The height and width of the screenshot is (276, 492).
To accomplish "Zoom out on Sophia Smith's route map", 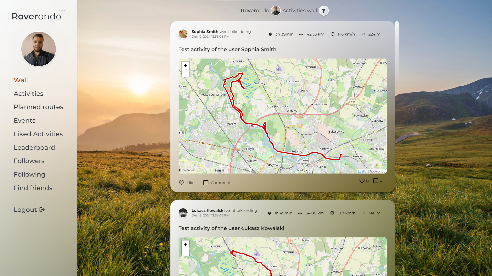I will pyautogui.click(x=185, y=73).
